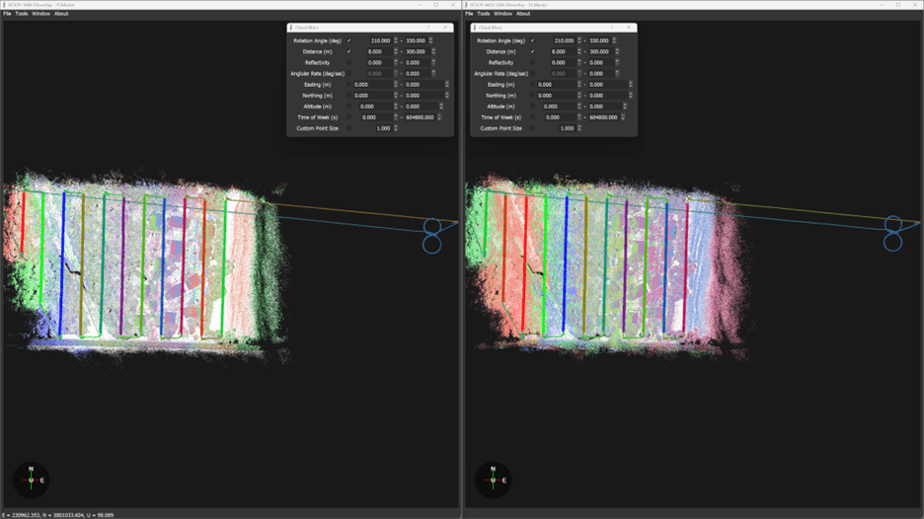Close the right Cloud filters dialog
924x519 pixels.
(x=629, y=28)
